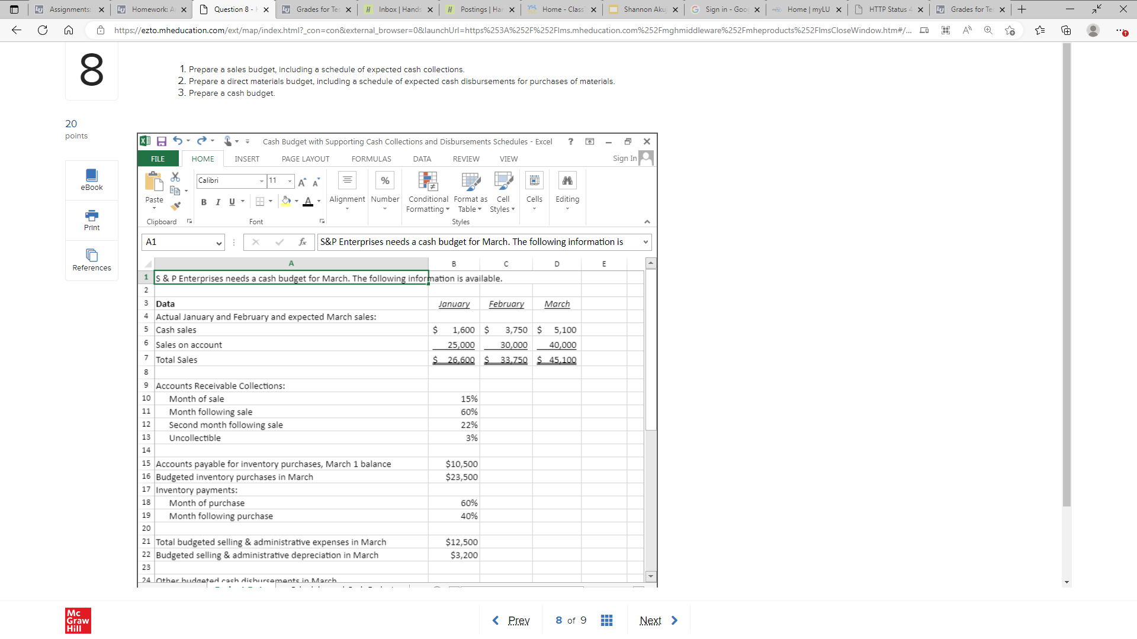Select the Format Painter brush

pyautogui.click(x=175, y=206)
